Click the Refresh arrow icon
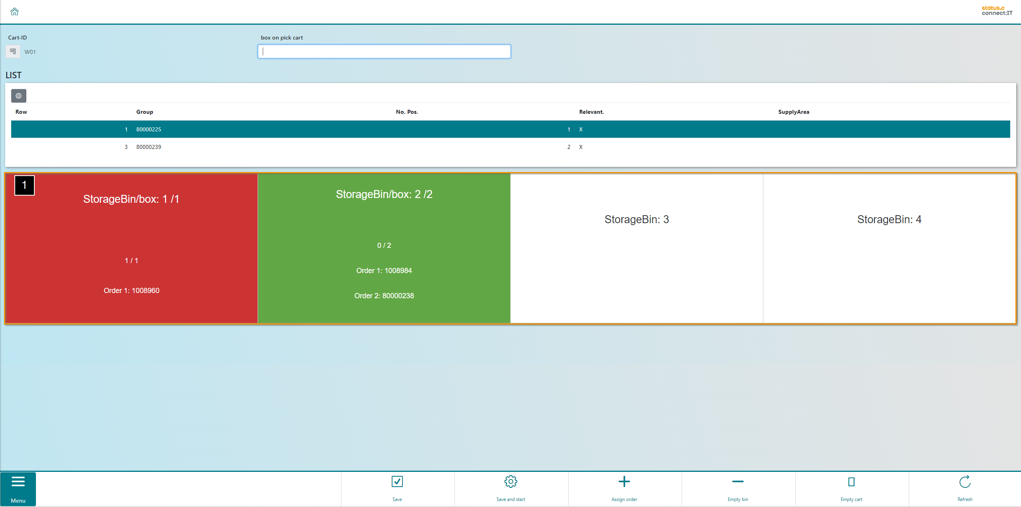Viewport: 1021px width, 507px height. (965, 482)
